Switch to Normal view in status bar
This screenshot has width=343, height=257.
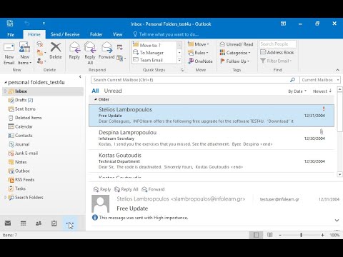pos(257,235)
